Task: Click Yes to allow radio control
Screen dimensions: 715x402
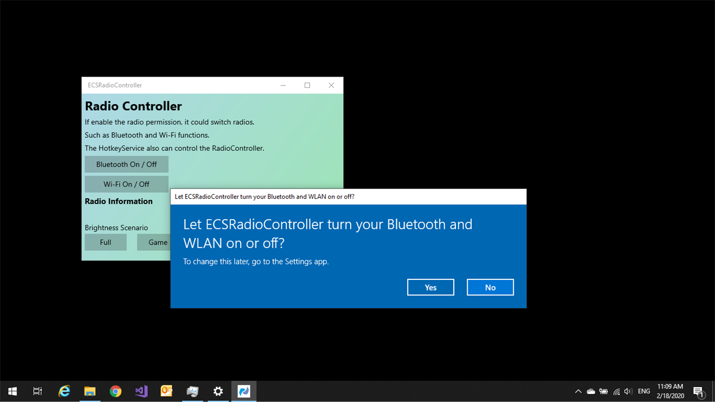Action: pos(430,287)
